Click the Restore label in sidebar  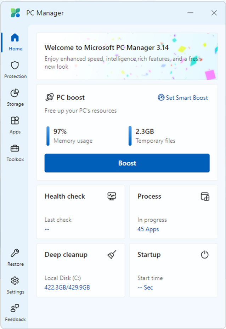click(16, 264)
